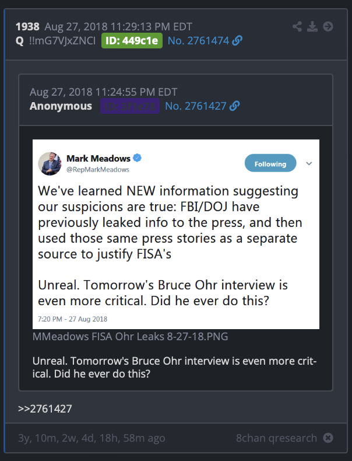
Task: Toggle the Following button on the tweet
Action: pos(270,163)
